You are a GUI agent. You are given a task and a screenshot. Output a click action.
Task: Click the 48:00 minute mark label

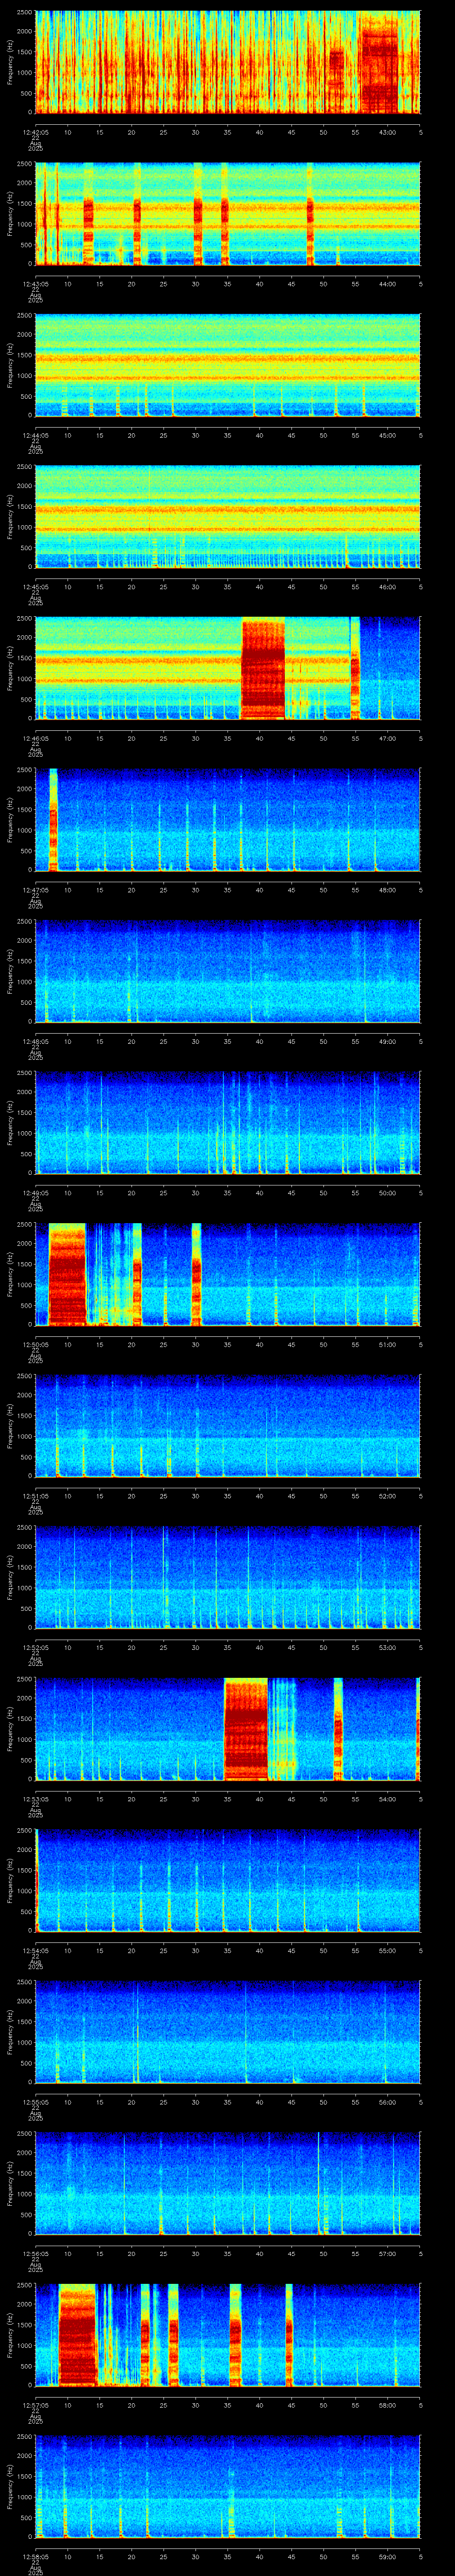point(388,890)
